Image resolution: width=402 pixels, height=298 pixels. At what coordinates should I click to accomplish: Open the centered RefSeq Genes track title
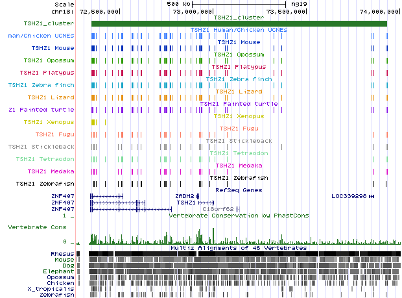(239, 190)
